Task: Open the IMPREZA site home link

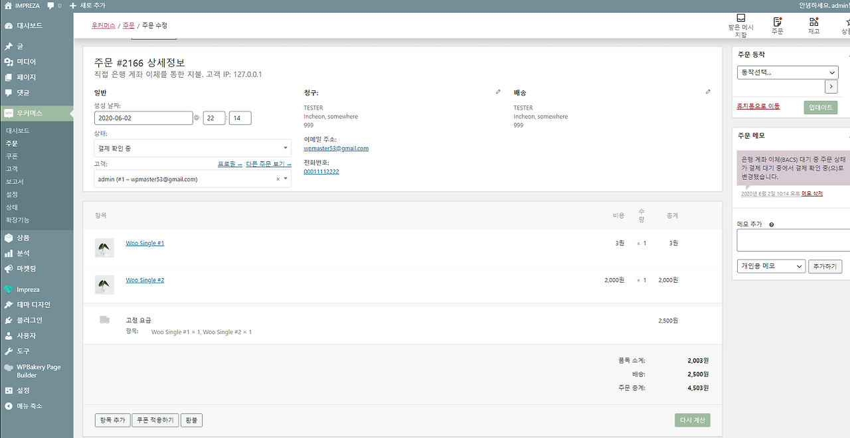Action: 22,5
